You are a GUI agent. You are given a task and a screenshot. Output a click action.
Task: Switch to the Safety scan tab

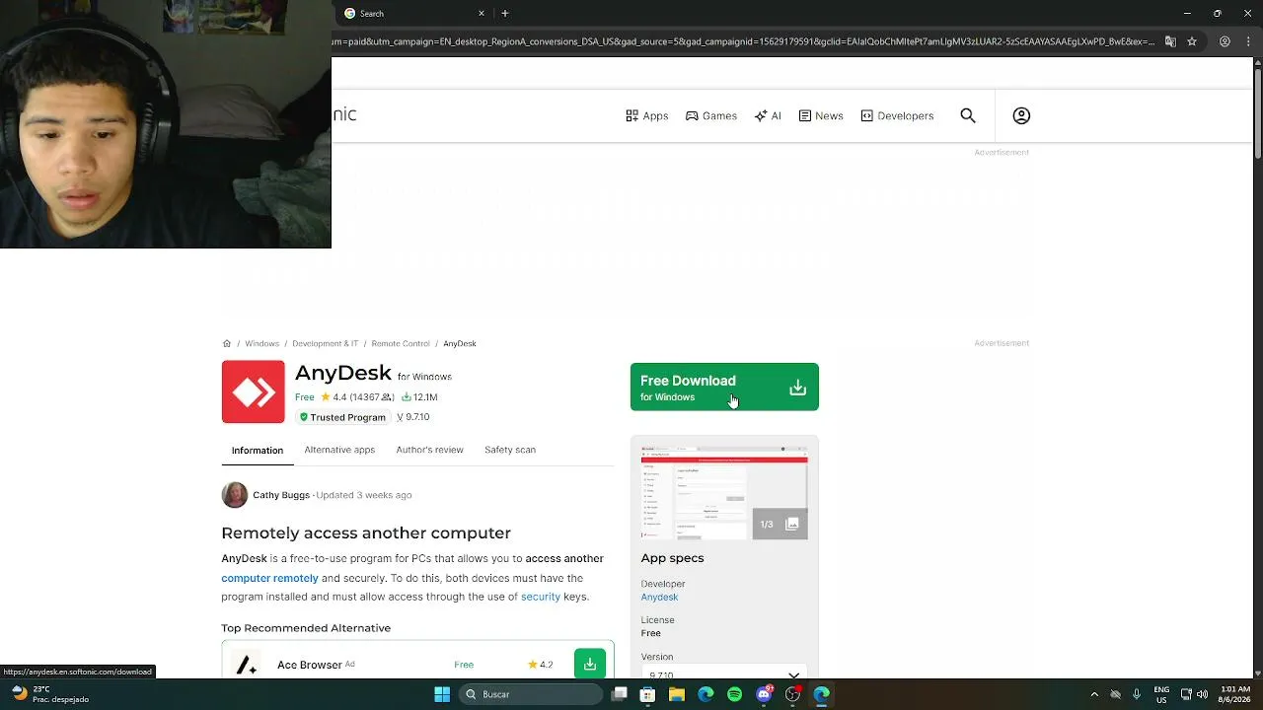510,450
